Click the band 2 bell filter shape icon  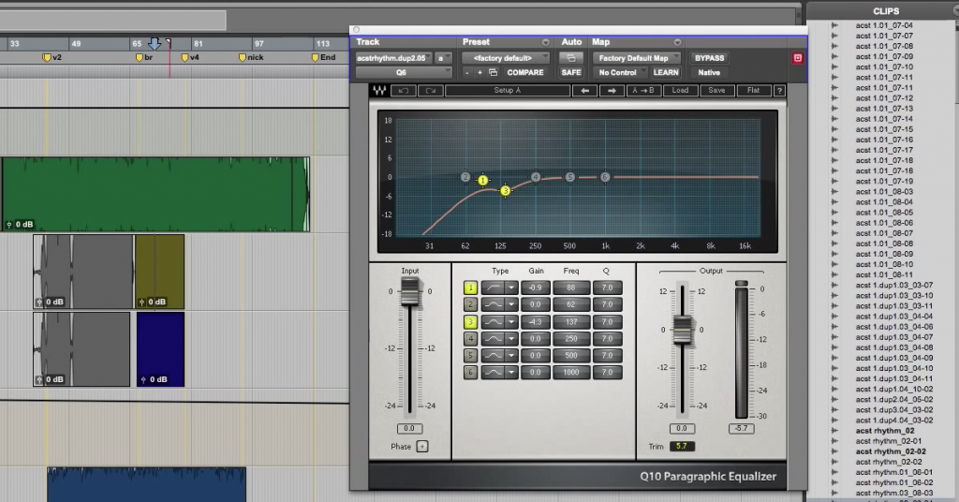(x=493, y=304)
